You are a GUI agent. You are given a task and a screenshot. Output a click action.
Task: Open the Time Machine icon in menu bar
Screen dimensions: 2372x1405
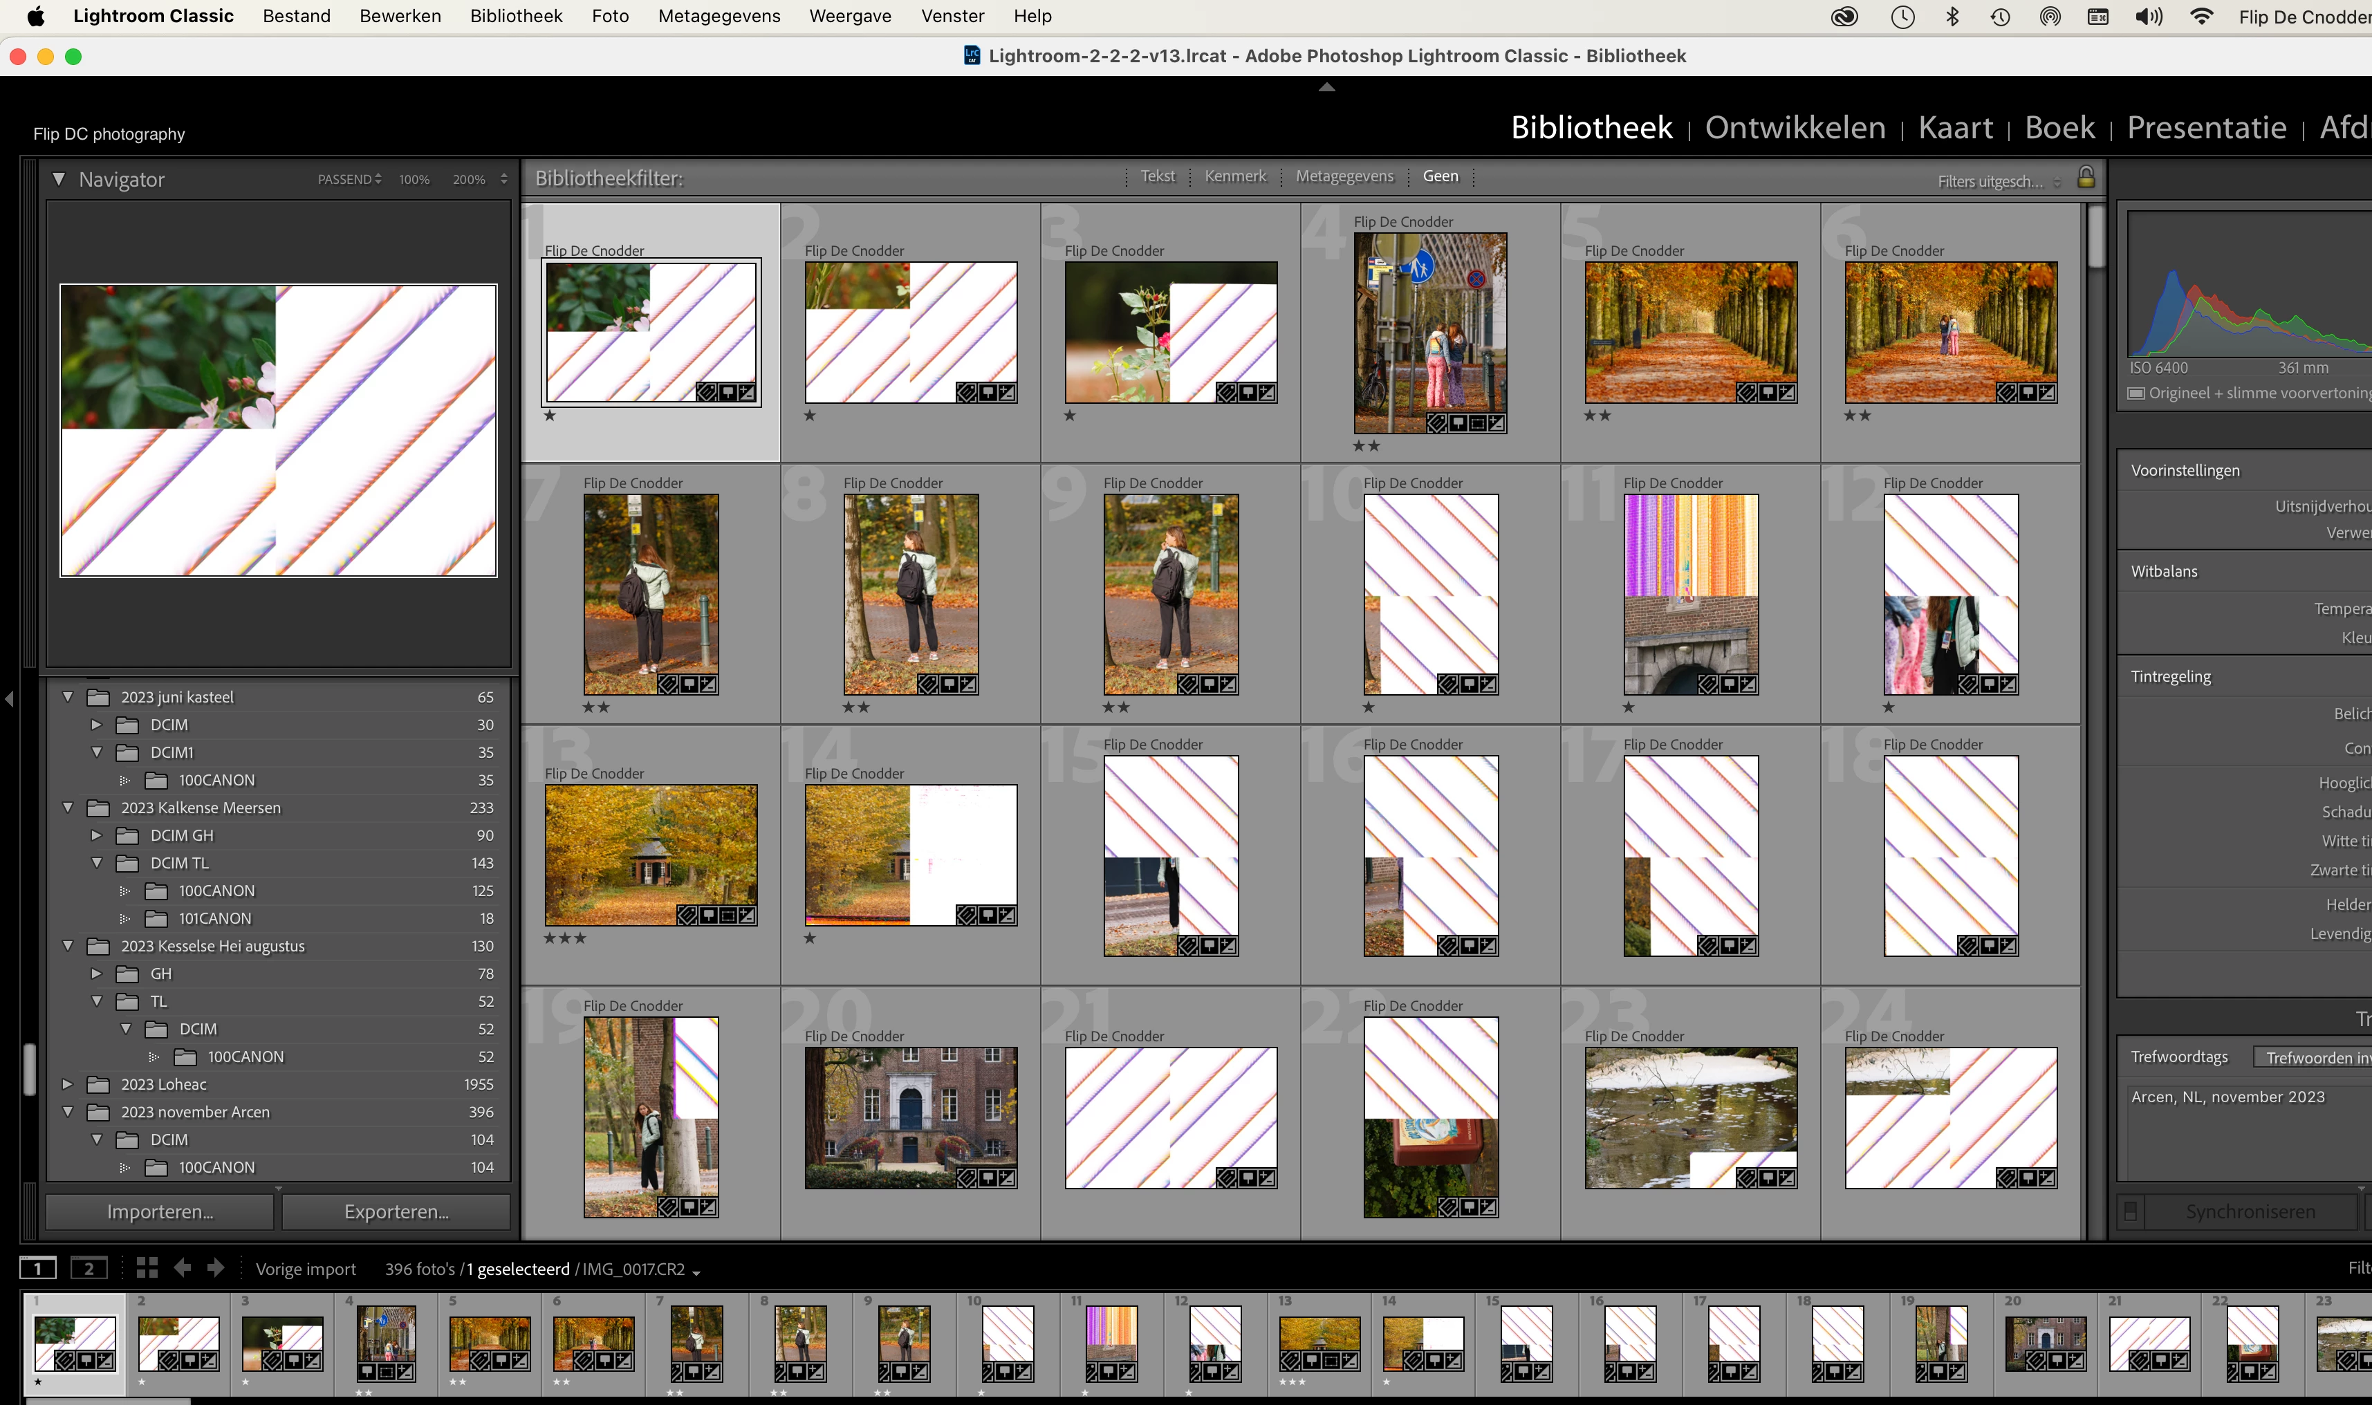2000,16
